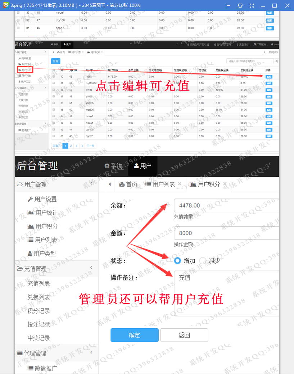
Task: Tick the checkbox for user qq123456
Action: click(54, 83)
